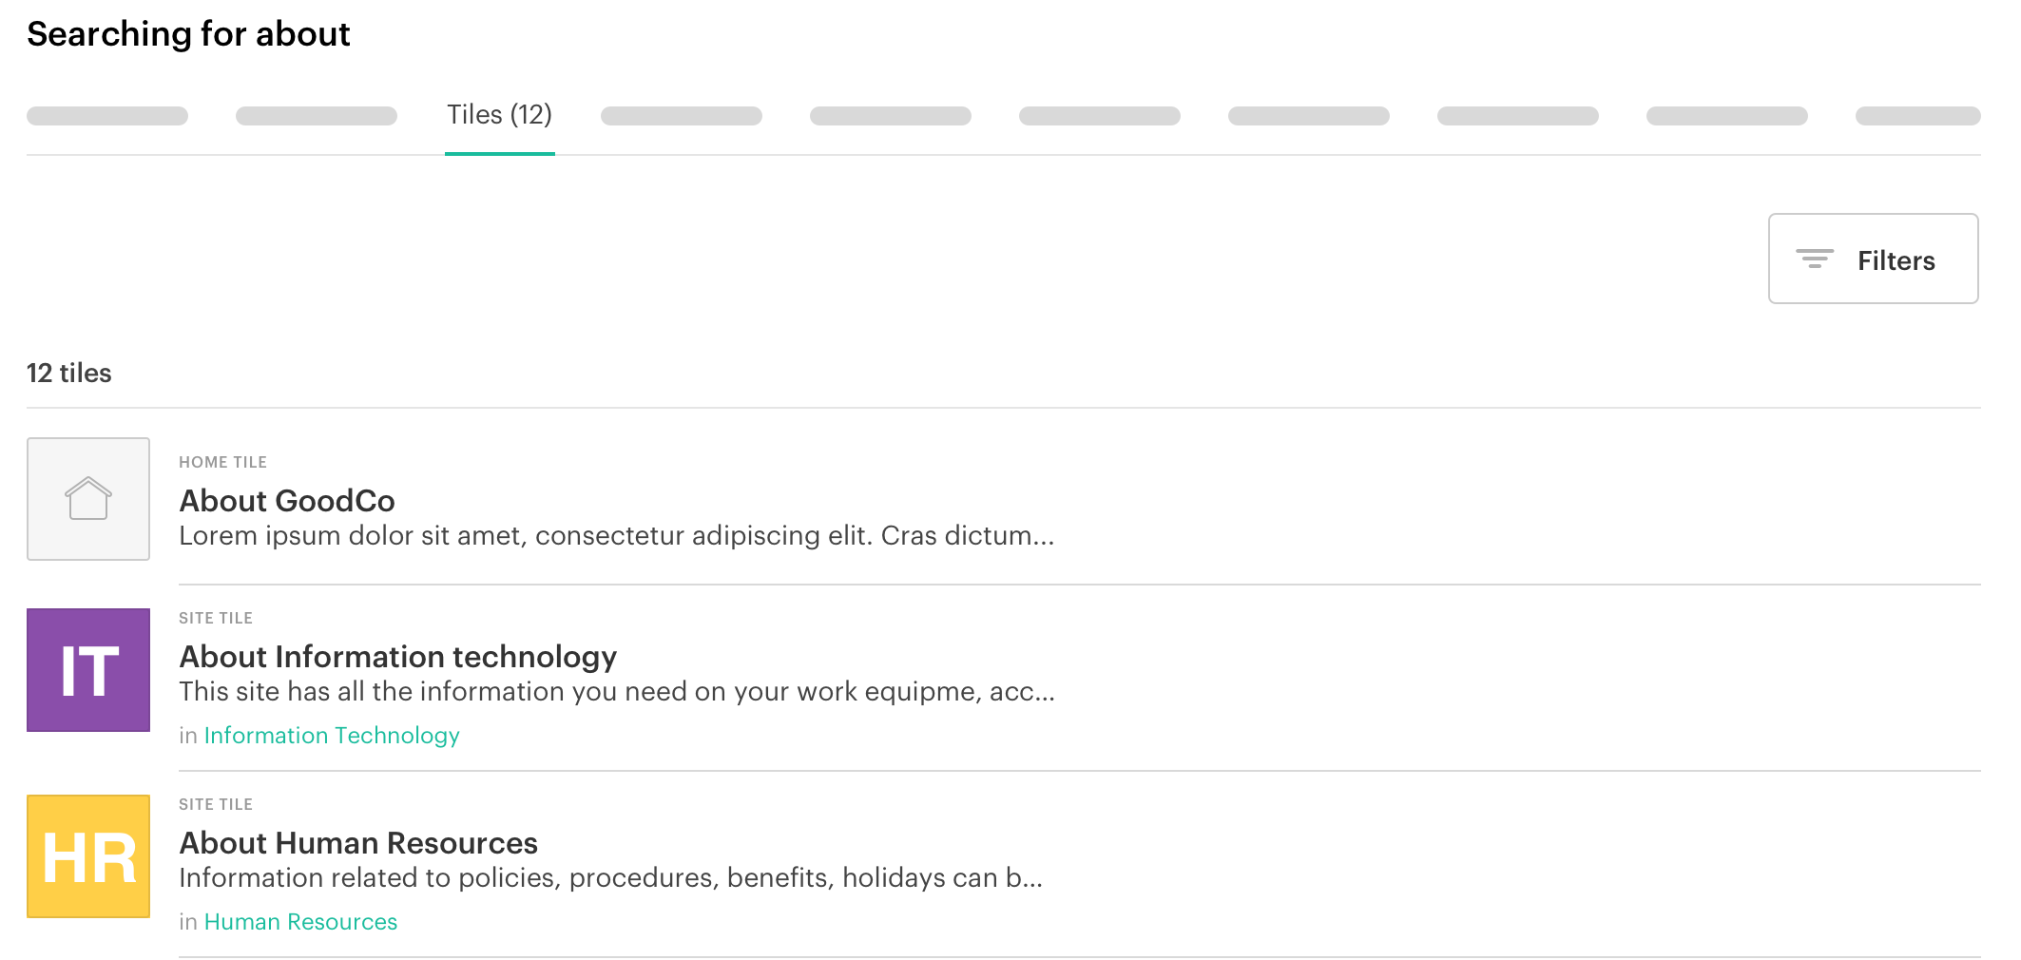Click the 'Information related to policies' description
The width and height of the screenshot is (2021, 960).
[x=610, y=878]
